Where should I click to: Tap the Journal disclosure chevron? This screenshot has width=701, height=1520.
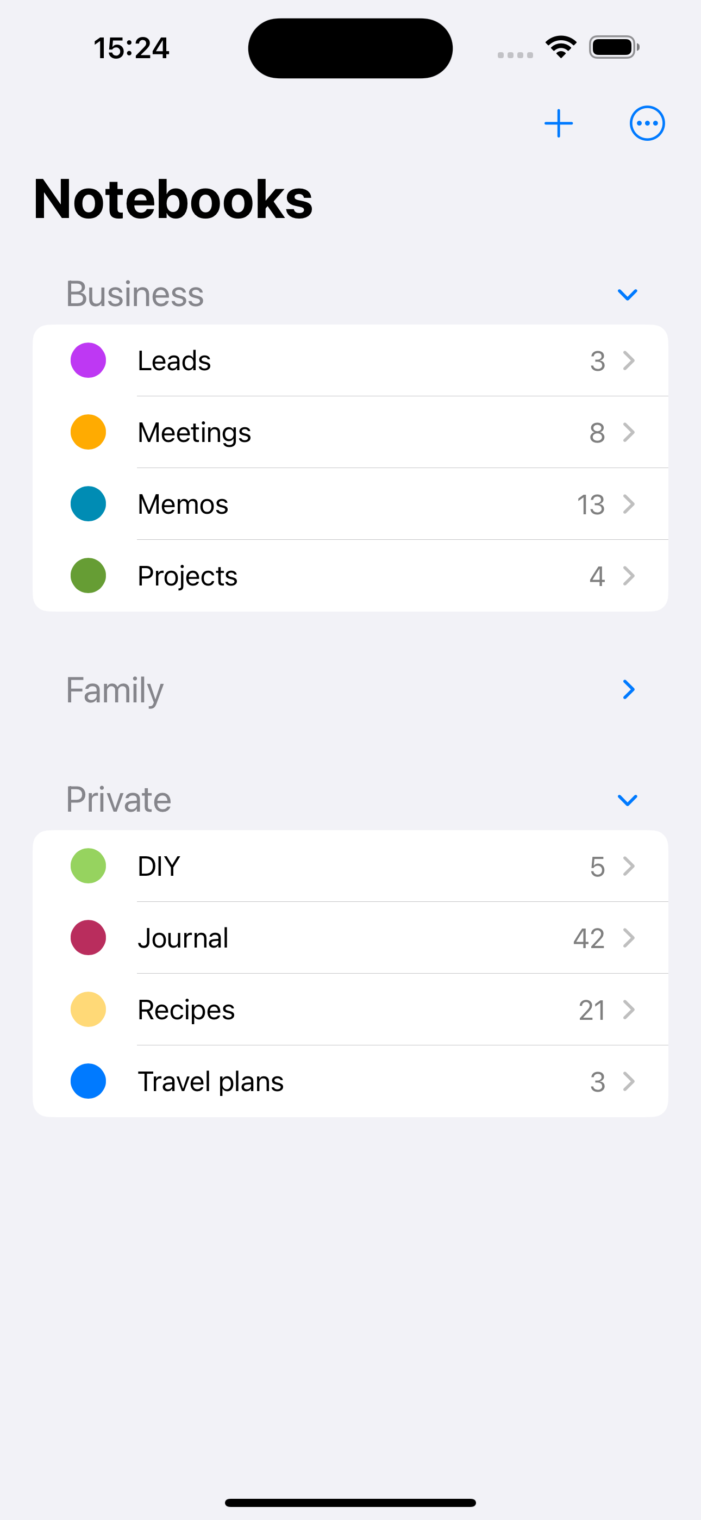click(629, 938)
